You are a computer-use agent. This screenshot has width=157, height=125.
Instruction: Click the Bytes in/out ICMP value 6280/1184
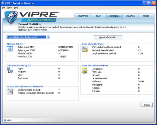[x=63, y=50]
